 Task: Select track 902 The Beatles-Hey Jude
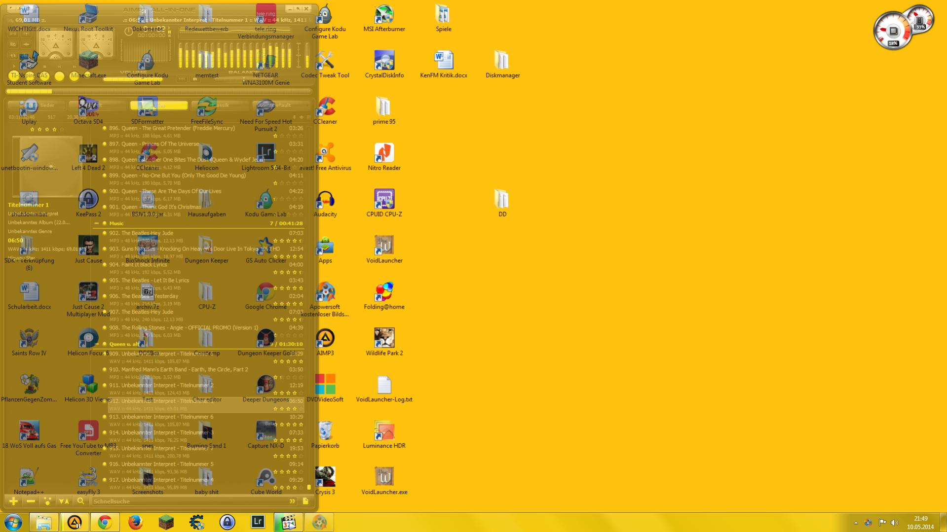pos(202,237)
